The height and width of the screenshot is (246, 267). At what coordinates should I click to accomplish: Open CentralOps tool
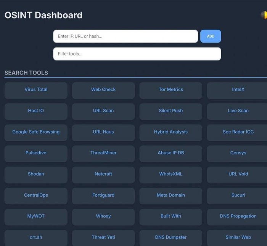[36, 196]
